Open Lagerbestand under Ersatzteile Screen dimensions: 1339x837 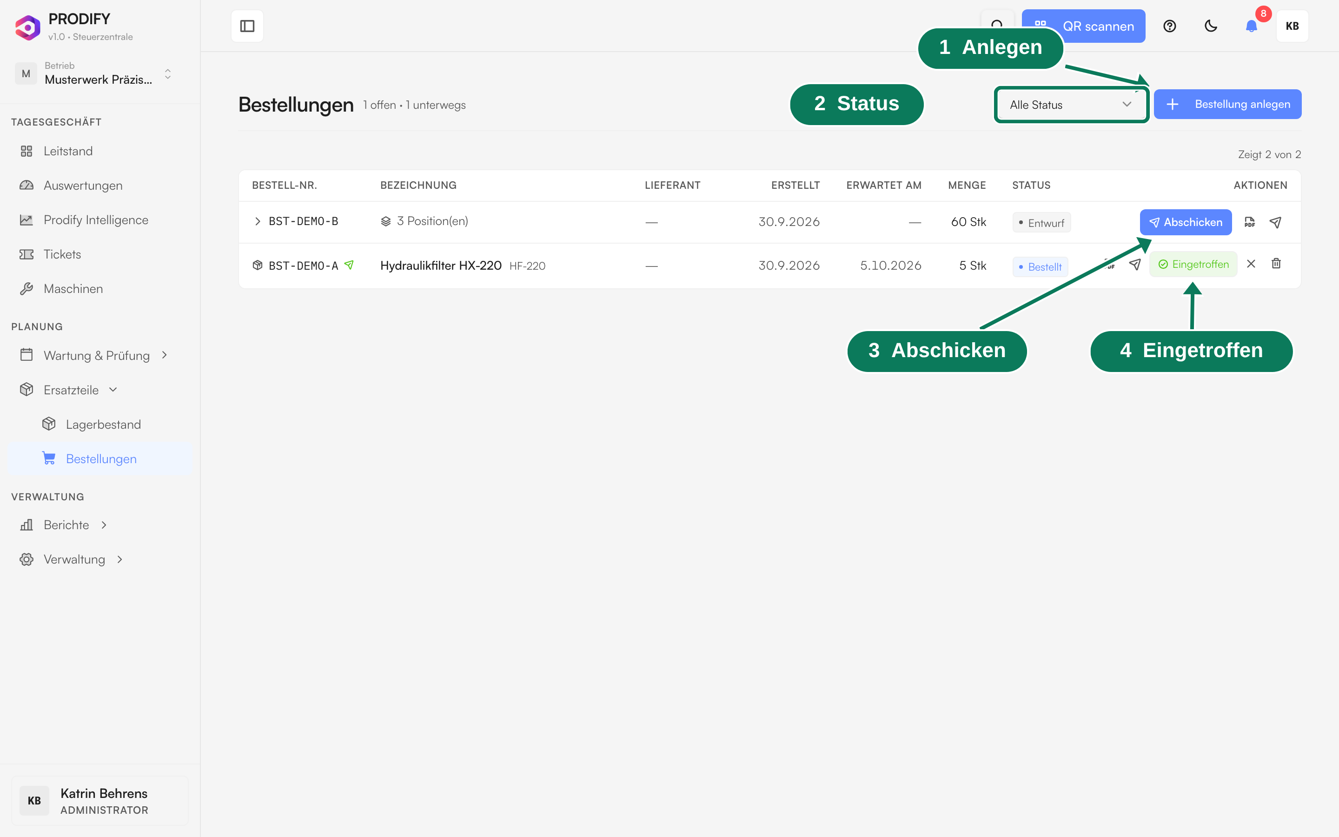click(100, 424)
